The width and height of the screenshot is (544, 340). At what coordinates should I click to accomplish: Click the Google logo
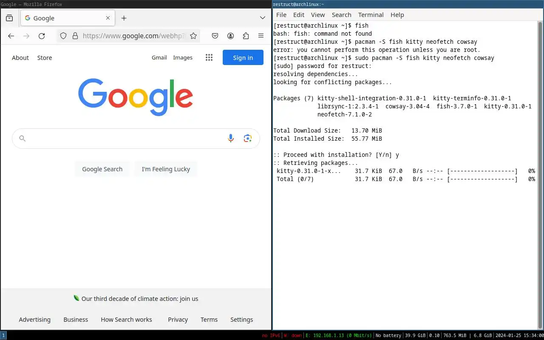[136, 97]
